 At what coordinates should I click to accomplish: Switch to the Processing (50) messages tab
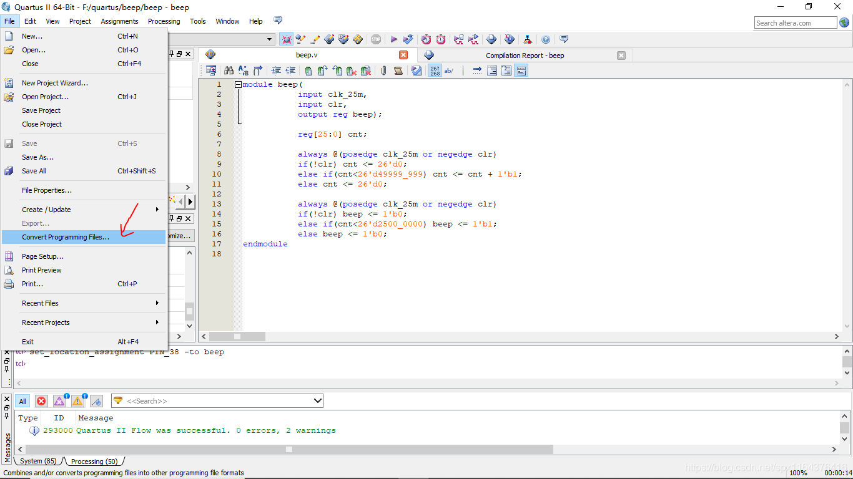pos(94,461)
